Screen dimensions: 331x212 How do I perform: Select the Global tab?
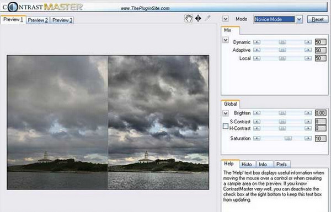[x=230, y=104]
